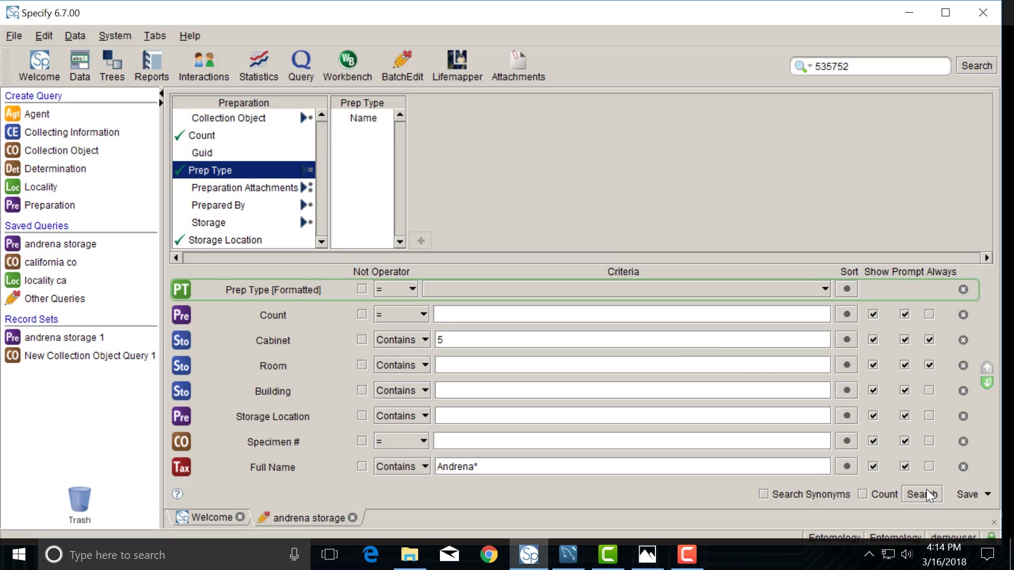Open the Query toolbar icon
1014x570 pixels.
tap(301, 66)
